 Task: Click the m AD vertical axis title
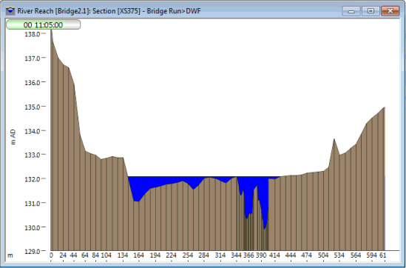point(13,137)
